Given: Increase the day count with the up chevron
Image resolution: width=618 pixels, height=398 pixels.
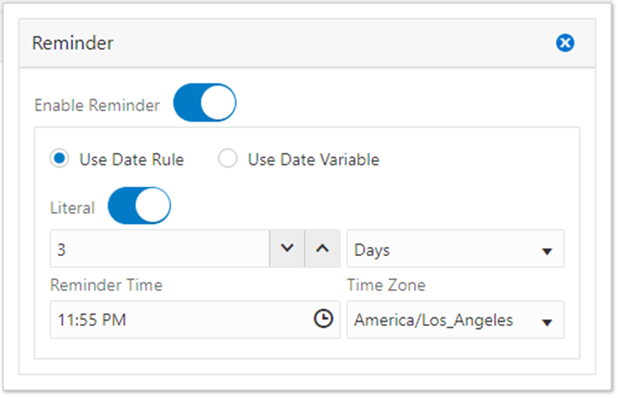Looking at the screenshot, I should tap(323, 248).
